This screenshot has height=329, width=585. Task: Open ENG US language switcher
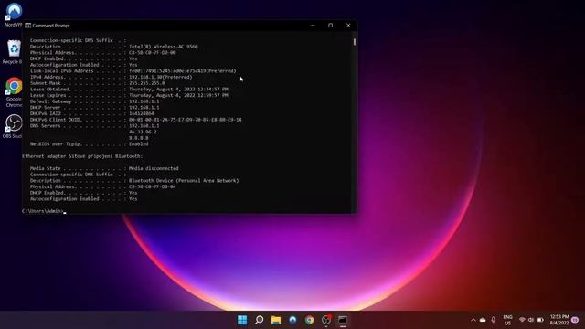tap(508, 320)
